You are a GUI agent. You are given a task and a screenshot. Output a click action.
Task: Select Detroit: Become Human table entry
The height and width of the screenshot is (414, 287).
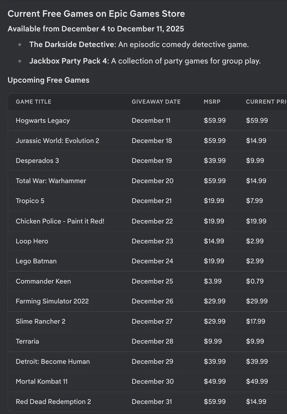52,361
